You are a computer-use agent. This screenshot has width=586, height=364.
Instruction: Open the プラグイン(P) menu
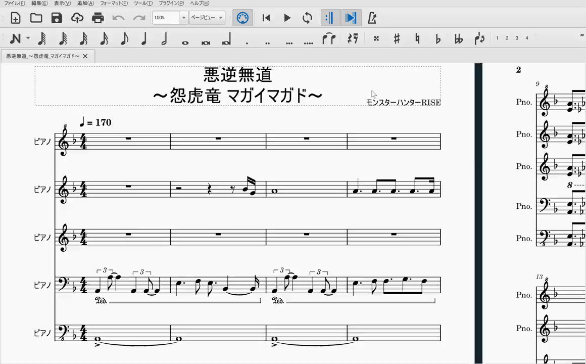[x=171, y=3]
